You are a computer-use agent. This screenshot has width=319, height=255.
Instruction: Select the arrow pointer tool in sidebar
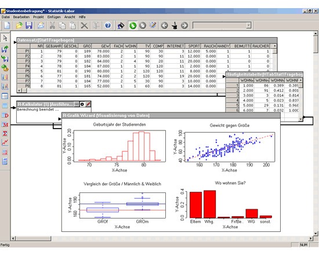(5, 38)
